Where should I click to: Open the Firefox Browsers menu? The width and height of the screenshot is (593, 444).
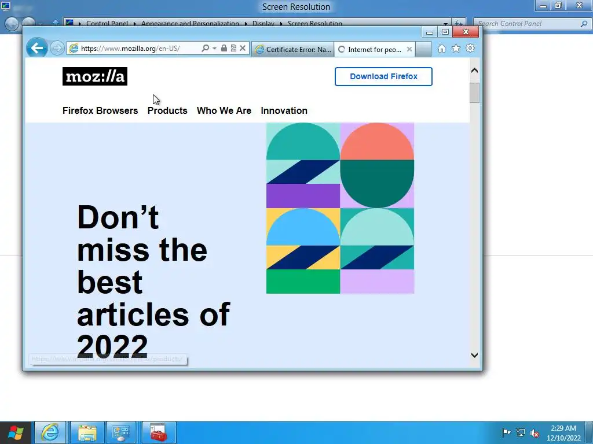click(x=100, y=110)
